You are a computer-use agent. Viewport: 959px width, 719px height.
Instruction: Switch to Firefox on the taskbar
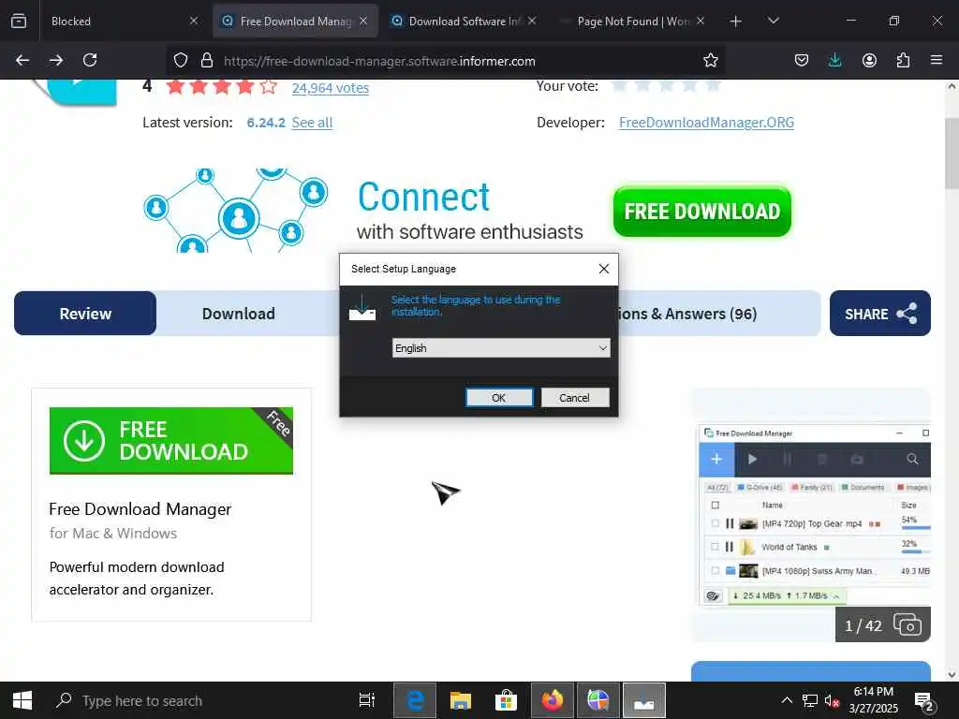pyautogui.click(x=553, y=700)
